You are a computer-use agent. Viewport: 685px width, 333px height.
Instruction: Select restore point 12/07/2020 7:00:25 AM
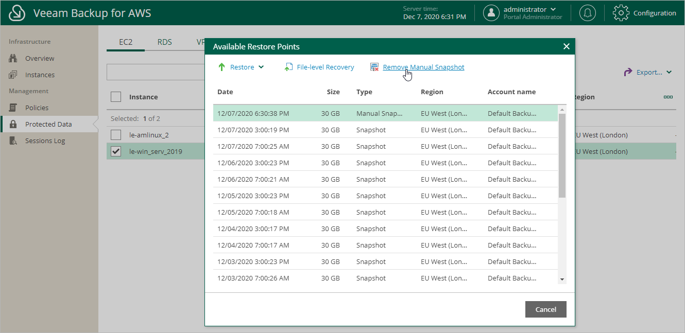pyautogui.click(x=385, y=146)
